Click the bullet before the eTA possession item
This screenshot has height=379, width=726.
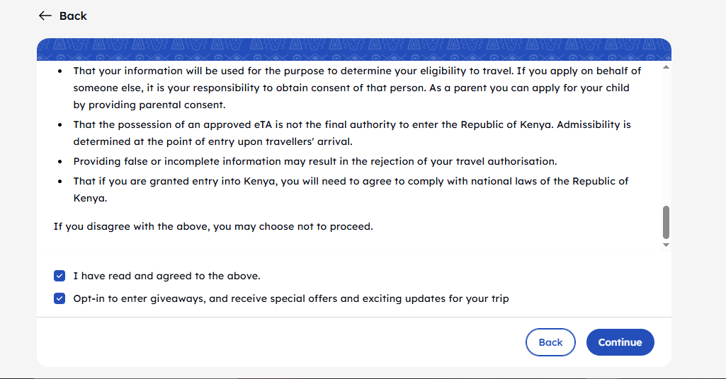click(60, 124)
